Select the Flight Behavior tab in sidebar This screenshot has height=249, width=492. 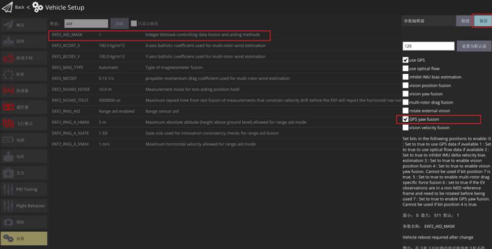pyautogui.click(x=24, y=206)
